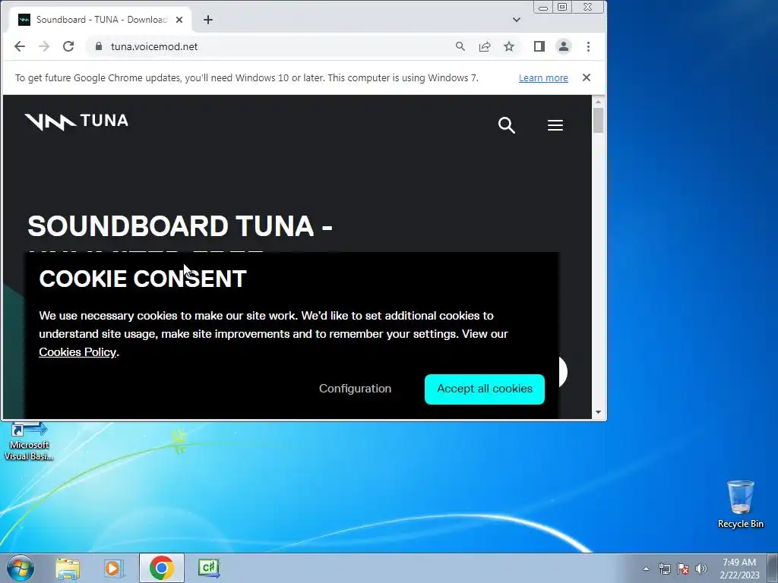The image size is (778, 583).
Task: Open the Cookies Policy link
Action: coord(77,352)
